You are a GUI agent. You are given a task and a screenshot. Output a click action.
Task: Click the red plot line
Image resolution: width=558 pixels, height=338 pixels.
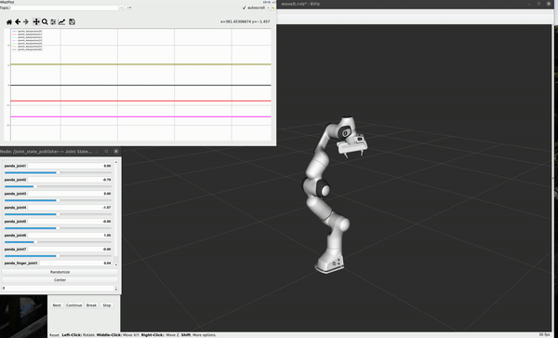pos(140,101)
